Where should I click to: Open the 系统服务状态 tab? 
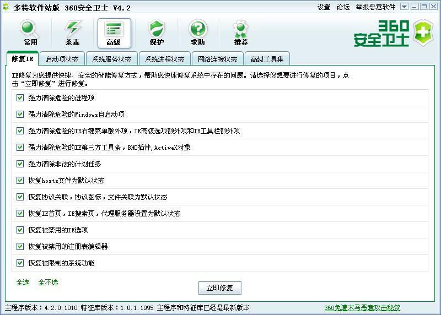tap(112, 59)
